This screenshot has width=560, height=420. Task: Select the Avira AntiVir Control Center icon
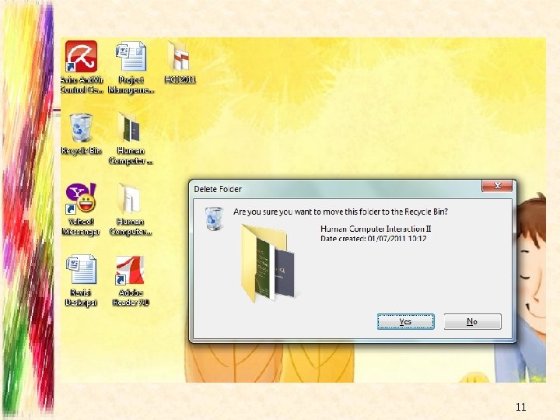coord(81,57)
